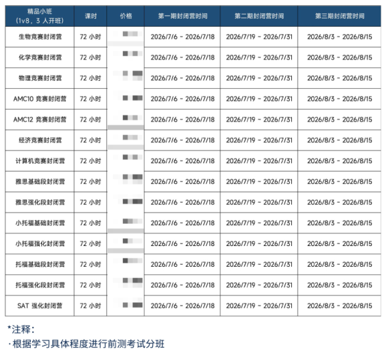This screenshot has width=386, height=351.
Task: Select the 托福基础段封闭营 row name
Action: click(40, 265)
